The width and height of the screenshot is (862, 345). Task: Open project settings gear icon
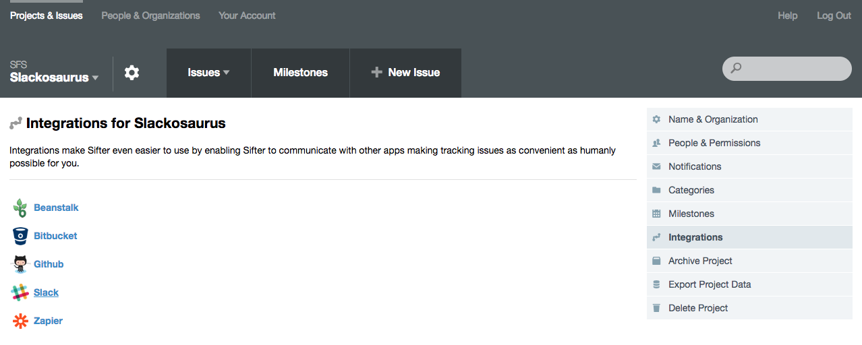[x=132, y=73]
